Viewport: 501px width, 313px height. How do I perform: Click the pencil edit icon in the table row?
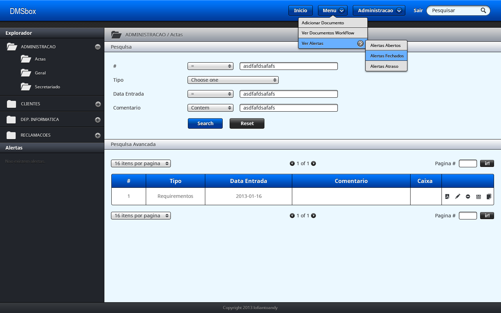click(x=458, y=196)
